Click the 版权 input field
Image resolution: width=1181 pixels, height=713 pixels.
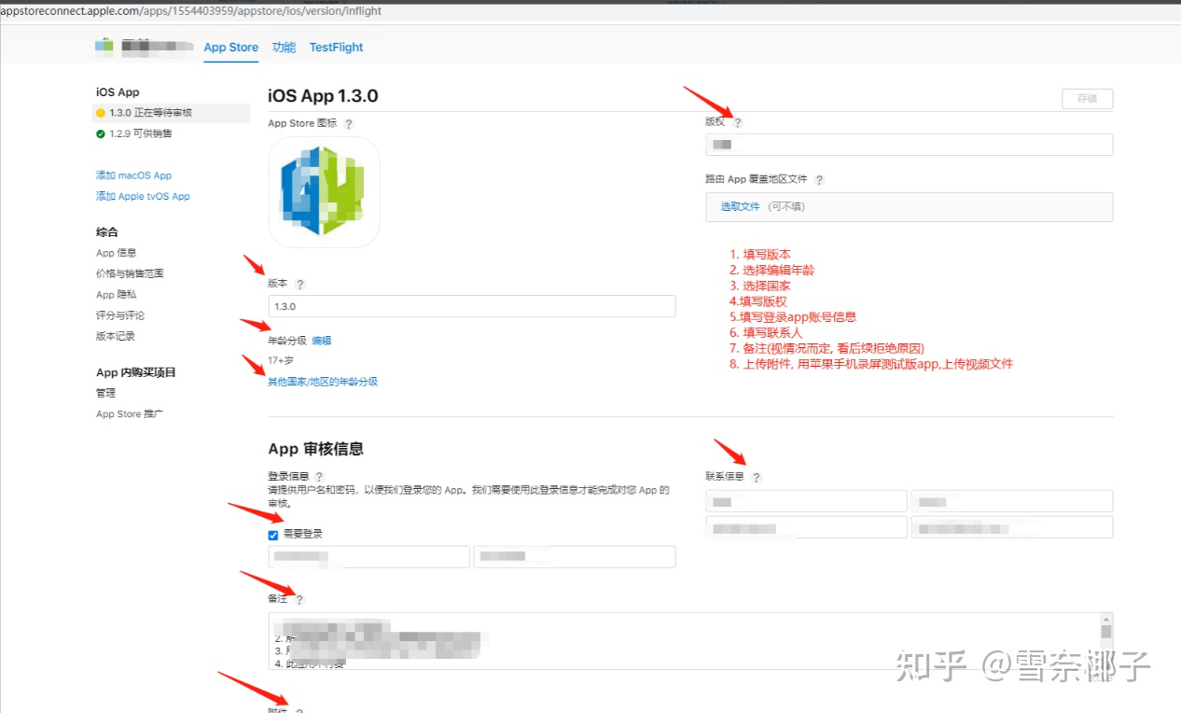point(909,144)
